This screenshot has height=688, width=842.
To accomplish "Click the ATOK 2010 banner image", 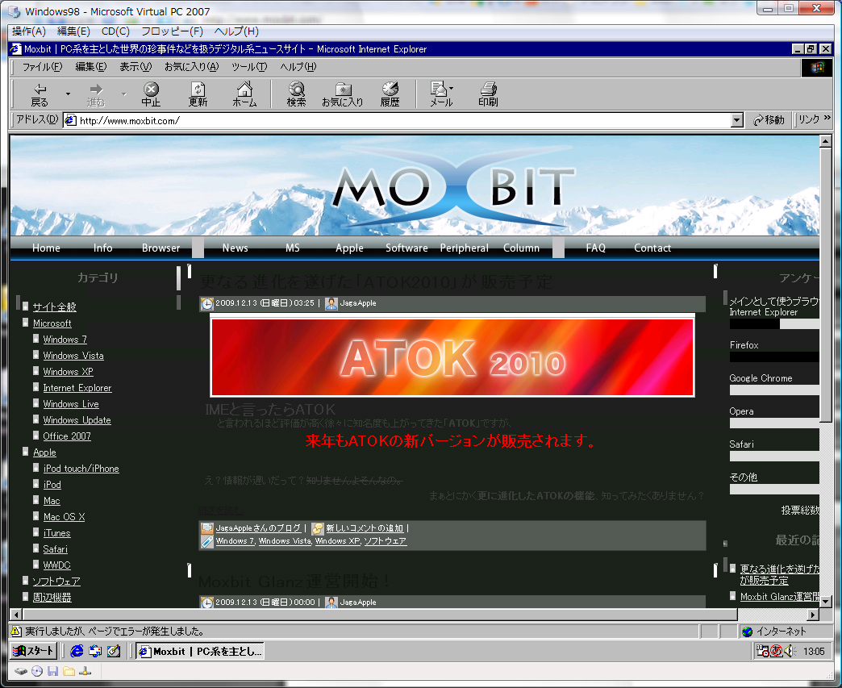I will [x=452, y=357].
